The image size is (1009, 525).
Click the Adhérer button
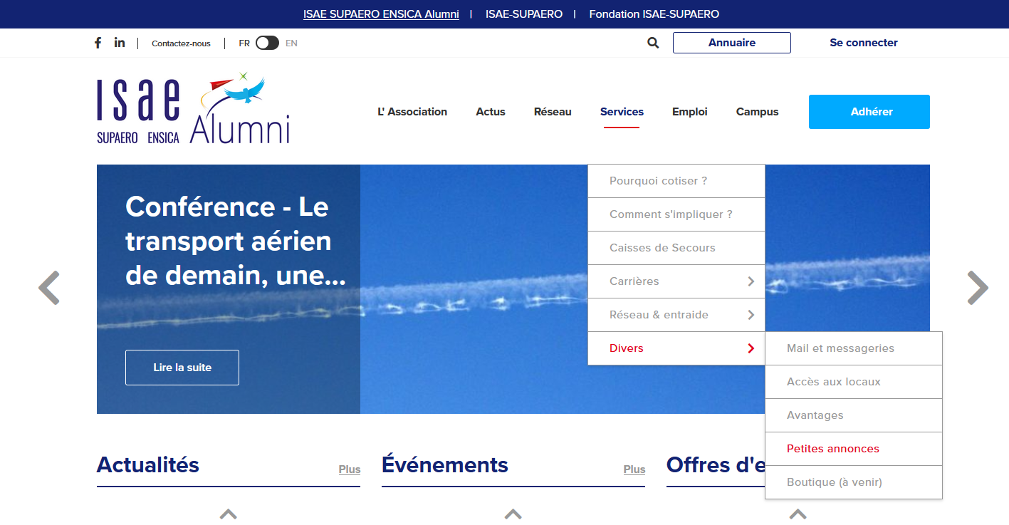point(869,112)
